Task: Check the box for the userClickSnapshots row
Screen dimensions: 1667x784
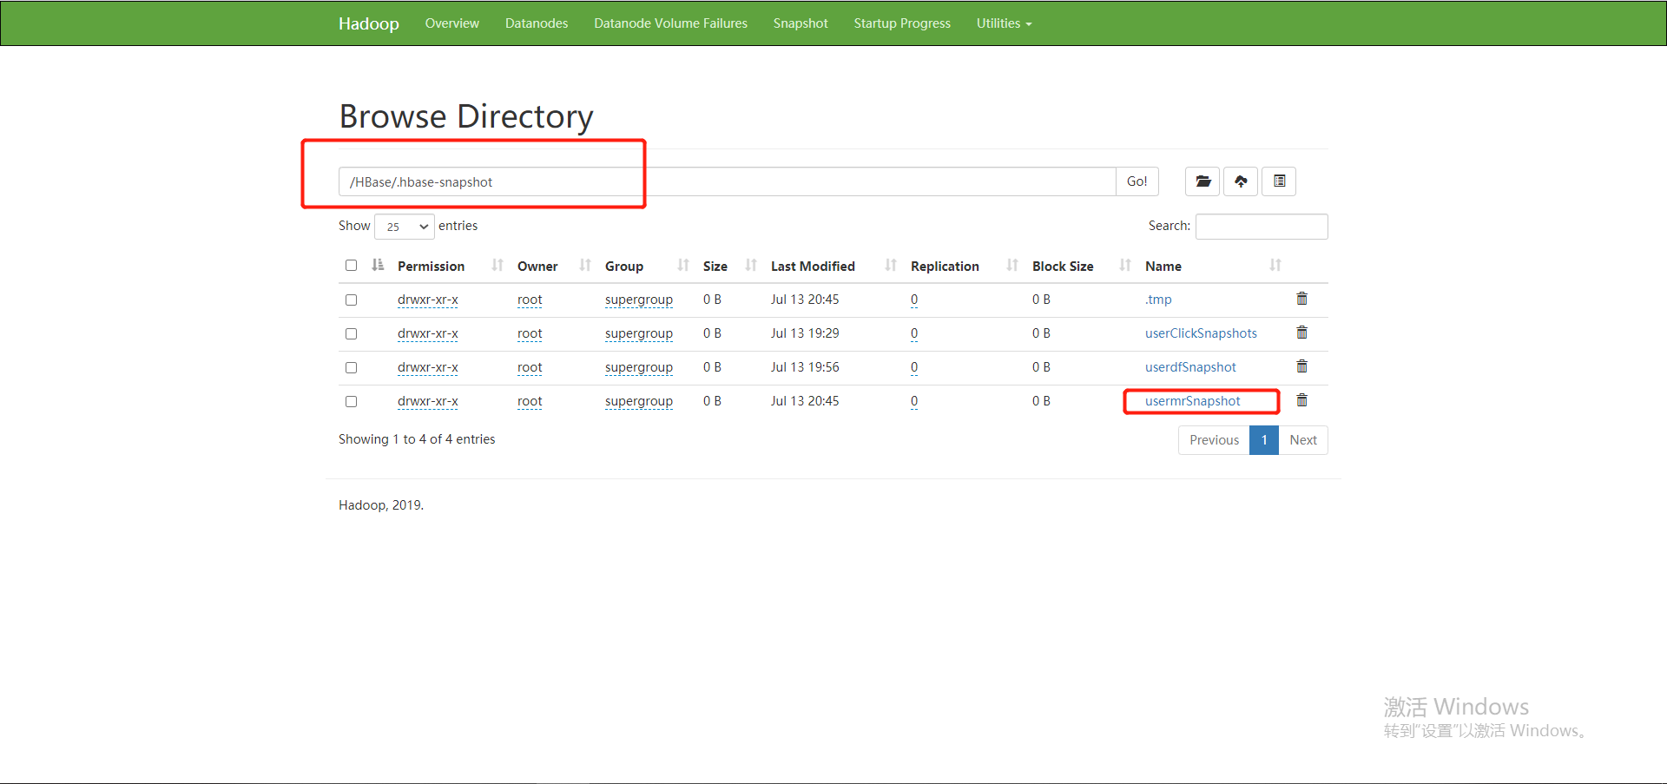Action: click(x=351, y=333)
